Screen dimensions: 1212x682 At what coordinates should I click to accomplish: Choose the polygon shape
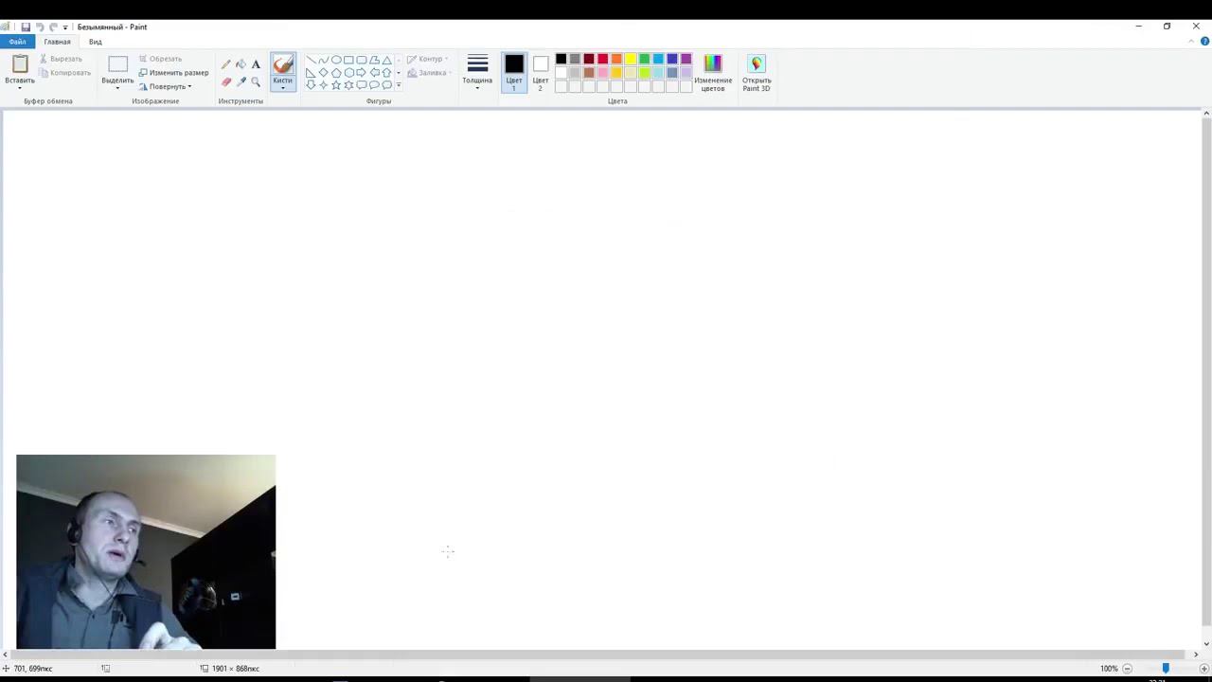(x=374, y=60)
